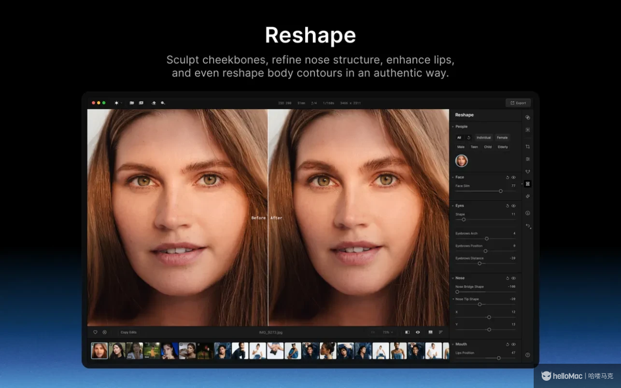Toggle visibility of Eyes adjustments
The image size is (621, 388).
[x=513, y=206]
